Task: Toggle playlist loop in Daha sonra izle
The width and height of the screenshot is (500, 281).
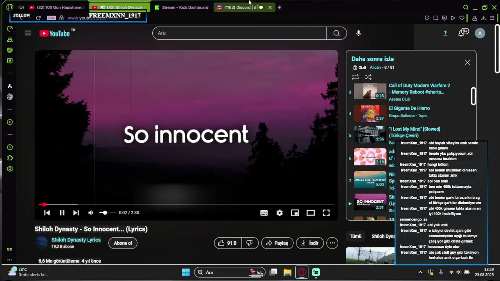Action: click(355, 77)
